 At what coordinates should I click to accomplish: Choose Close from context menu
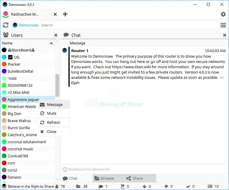click(x=54, y=131)
